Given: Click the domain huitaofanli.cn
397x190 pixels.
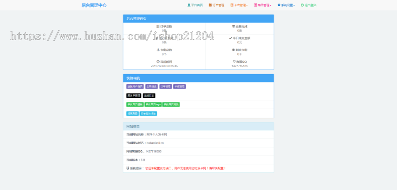Looking at the screenshot, I should [x=155, y=143].
